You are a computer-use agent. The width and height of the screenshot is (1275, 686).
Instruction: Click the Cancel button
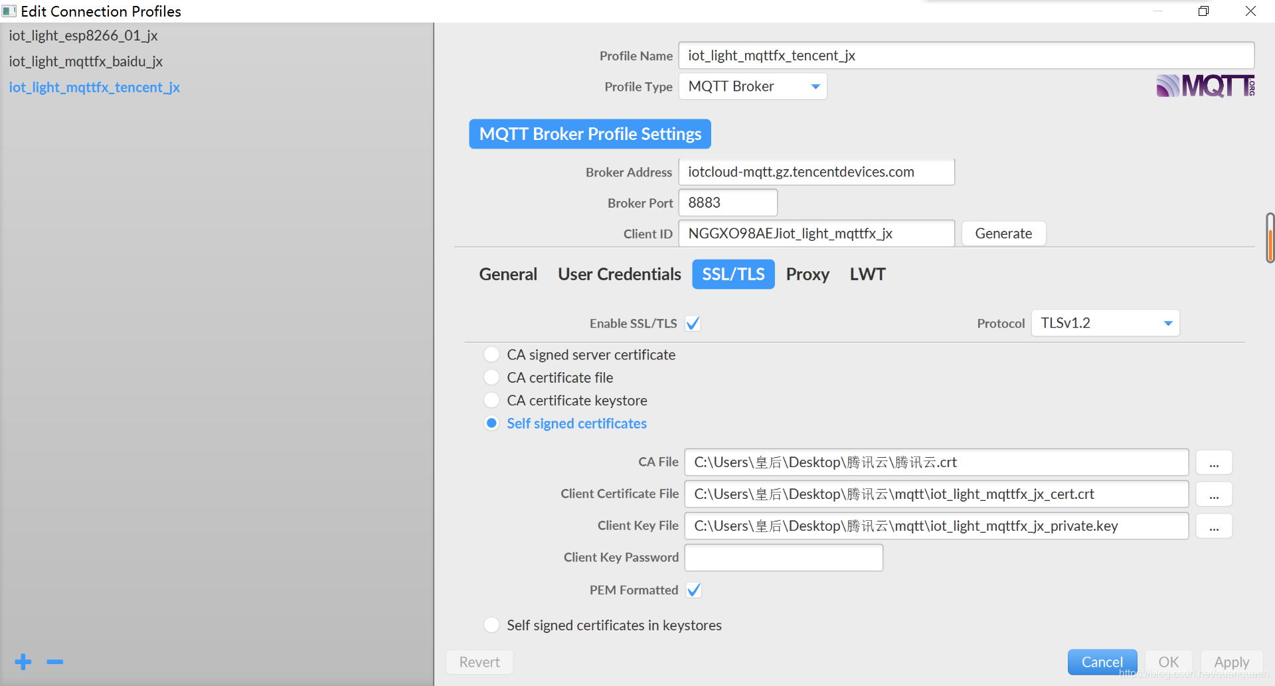1102,662
